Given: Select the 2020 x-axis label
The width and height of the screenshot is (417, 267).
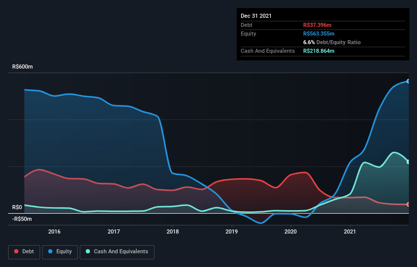Looking at the screenshot, I should [x=291, y=231].
